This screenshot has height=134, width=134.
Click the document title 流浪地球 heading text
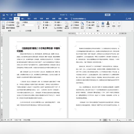[38, 50]
